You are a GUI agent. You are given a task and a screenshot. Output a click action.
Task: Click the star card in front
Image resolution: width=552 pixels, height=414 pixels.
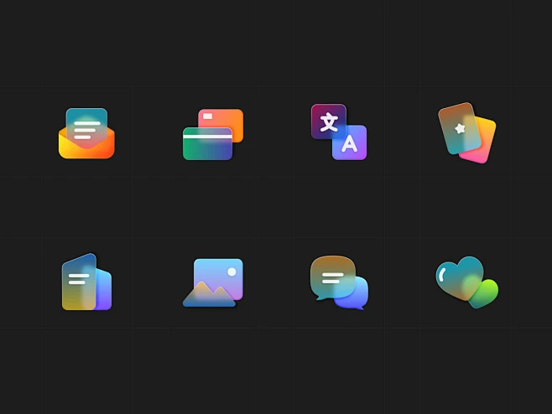(460, 128)
